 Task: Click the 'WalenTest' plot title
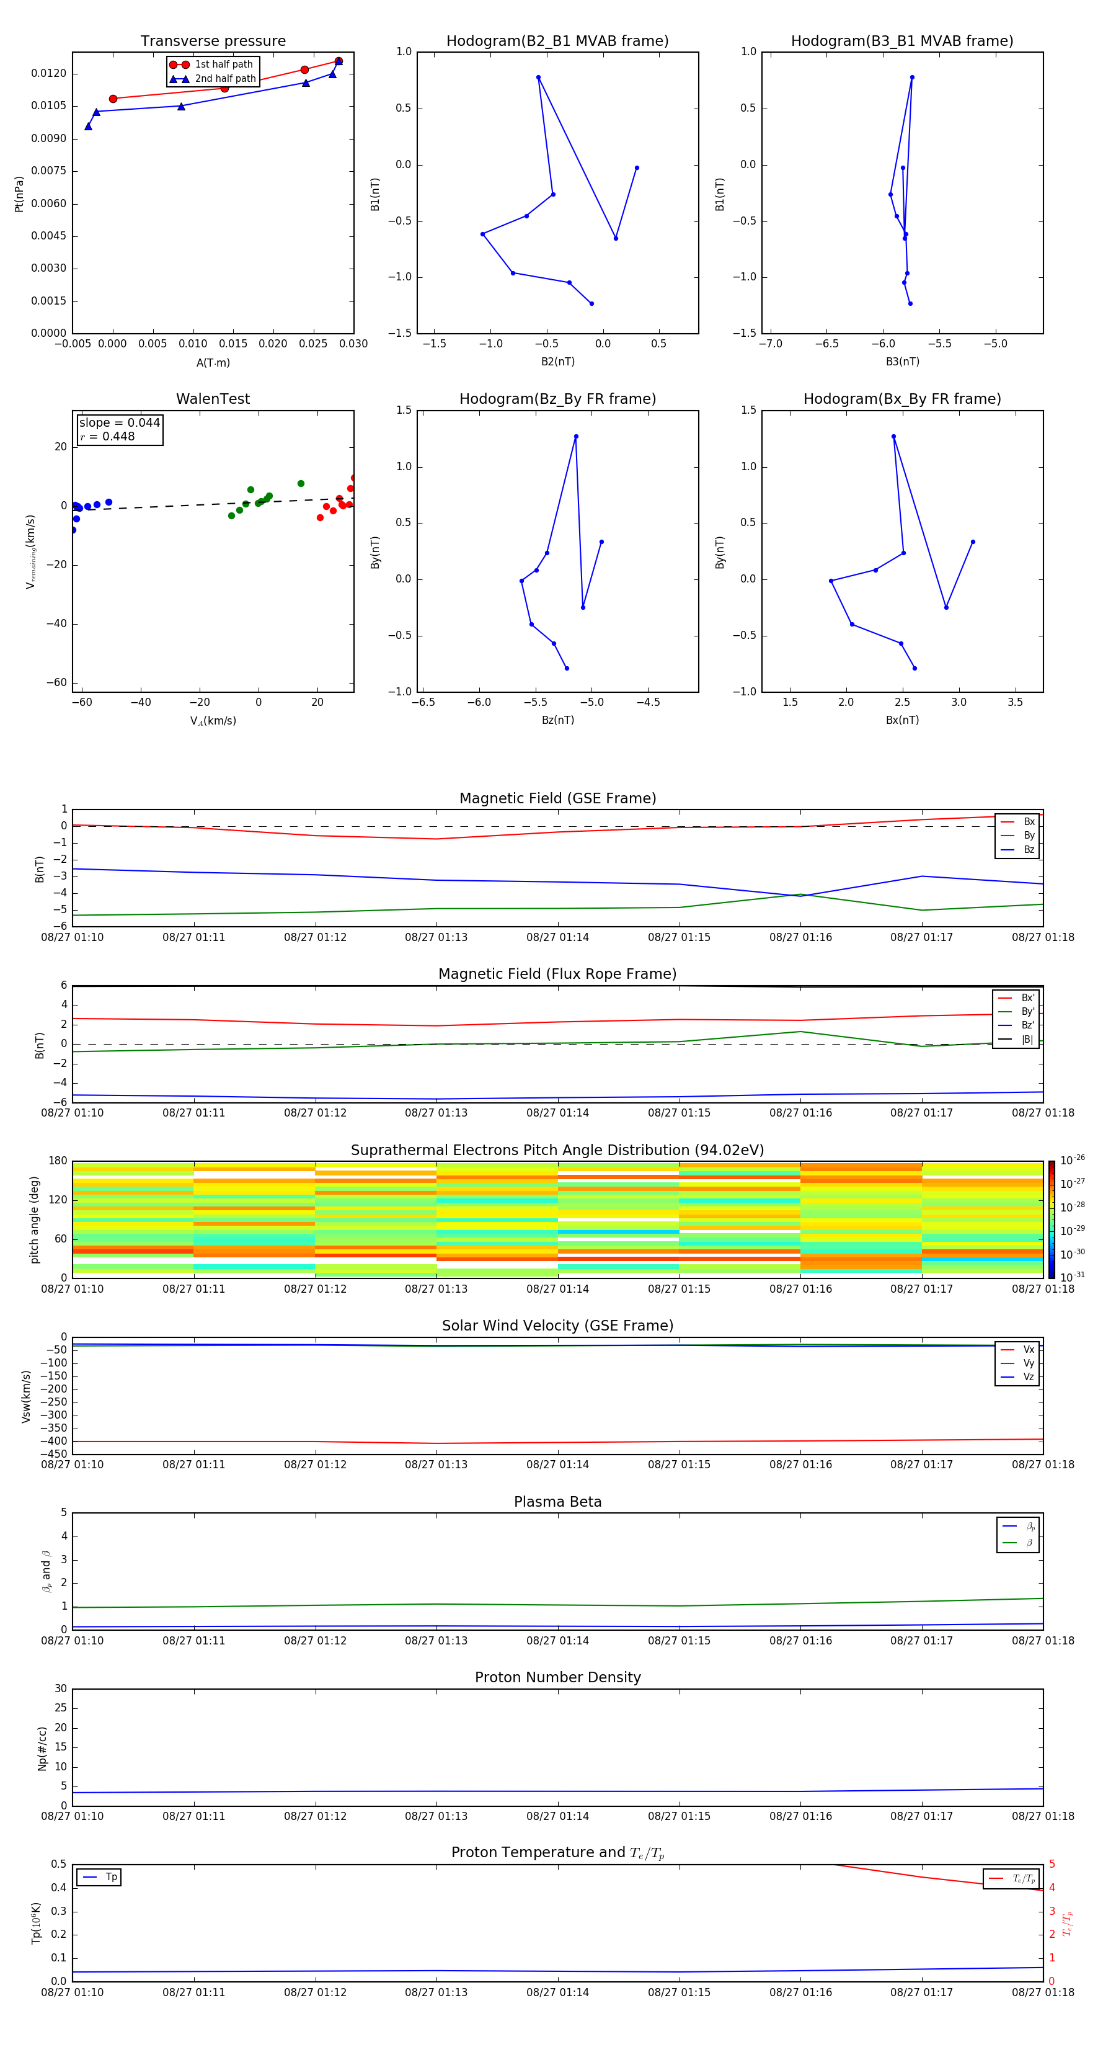pyautogui.click(x=213, y=399)
